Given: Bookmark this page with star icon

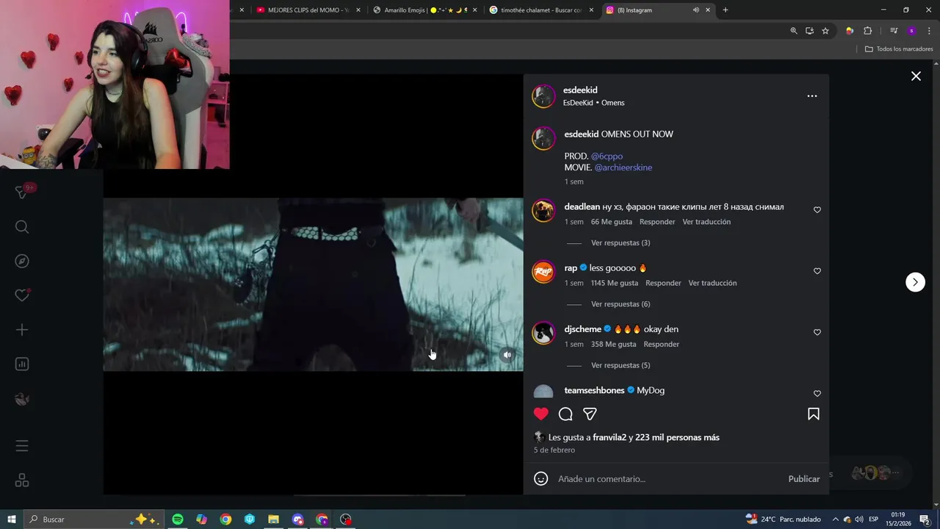Looking at the screenshot, I should tap(825, 31).
